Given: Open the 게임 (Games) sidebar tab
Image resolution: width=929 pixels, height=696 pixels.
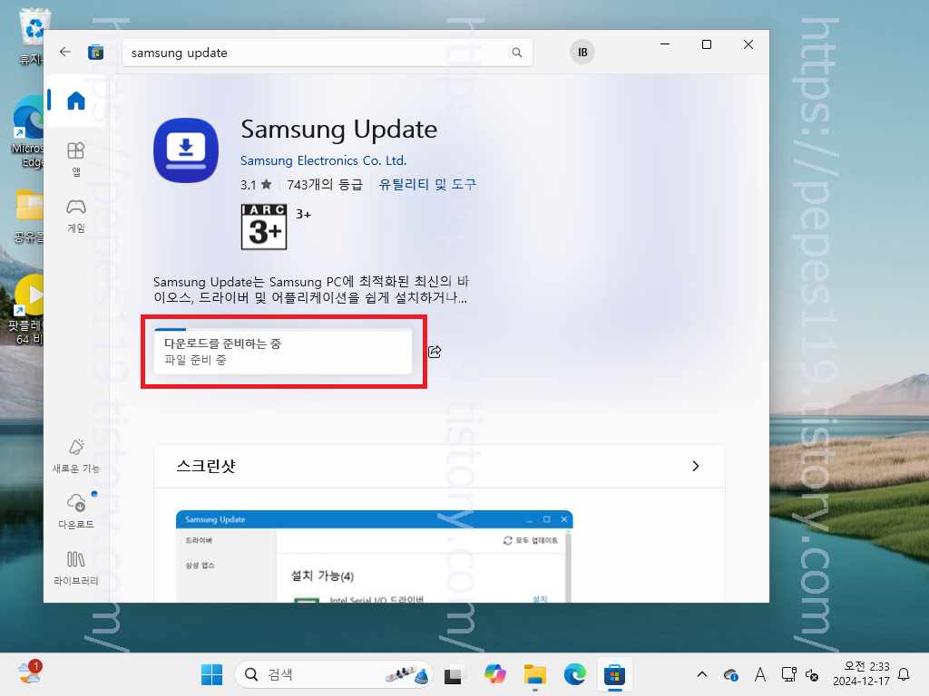Looking at the screenshot, I should point(76,216).
